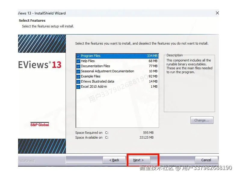Select the 'Example Files' label
Image resolution: width=237 pixels, height=176 pixels.
[x=91, y=76]
